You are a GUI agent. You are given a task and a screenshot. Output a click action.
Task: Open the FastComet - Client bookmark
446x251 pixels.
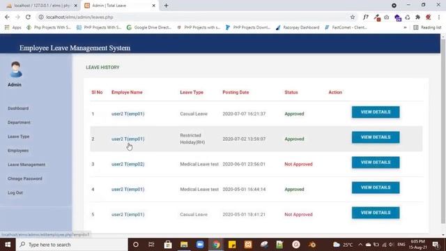(346, 27)
